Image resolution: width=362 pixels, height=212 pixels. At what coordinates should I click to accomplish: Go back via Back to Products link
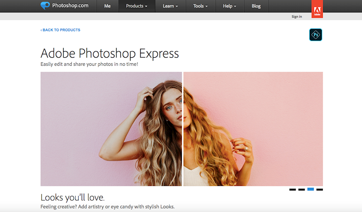(x=60, y=30)
